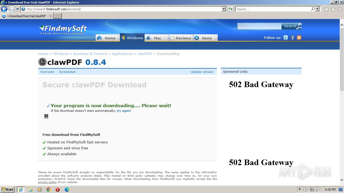Image resolution: width=344 pixels, height=193 pixels.
Task: Click the clawPDF breadcrumb link
Action: point(145,54)
